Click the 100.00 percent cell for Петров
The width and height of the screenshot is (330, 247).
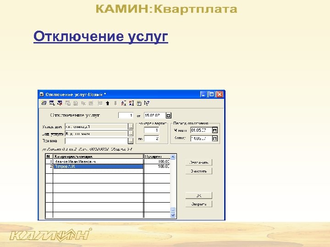pos(157,166)
